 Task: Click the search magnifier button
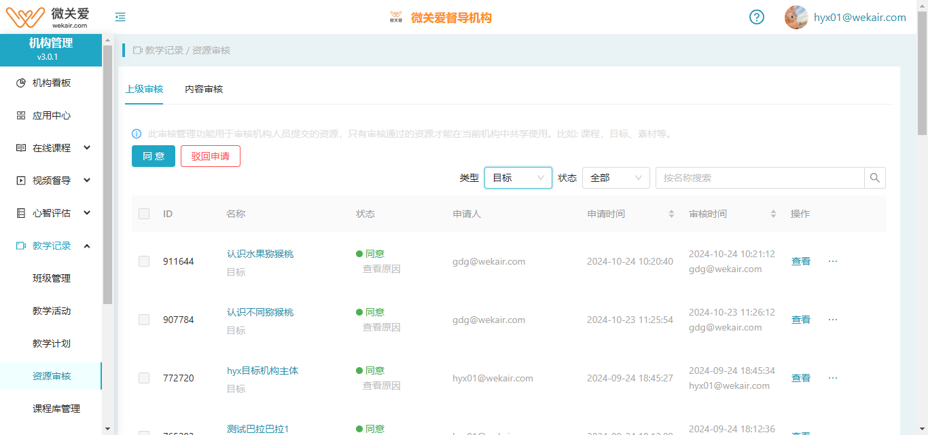pos(875,178)
